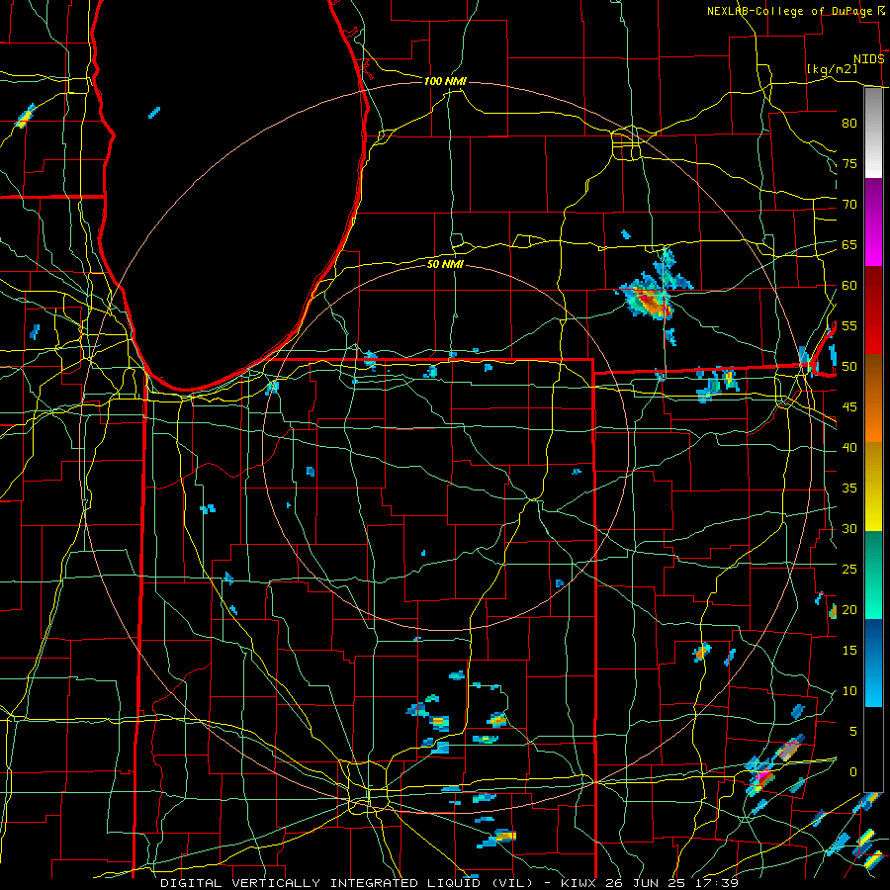This screenshot has height=890, width=890.
Task: Click the 50 scale label on the color legend
Action: [849, 367]
